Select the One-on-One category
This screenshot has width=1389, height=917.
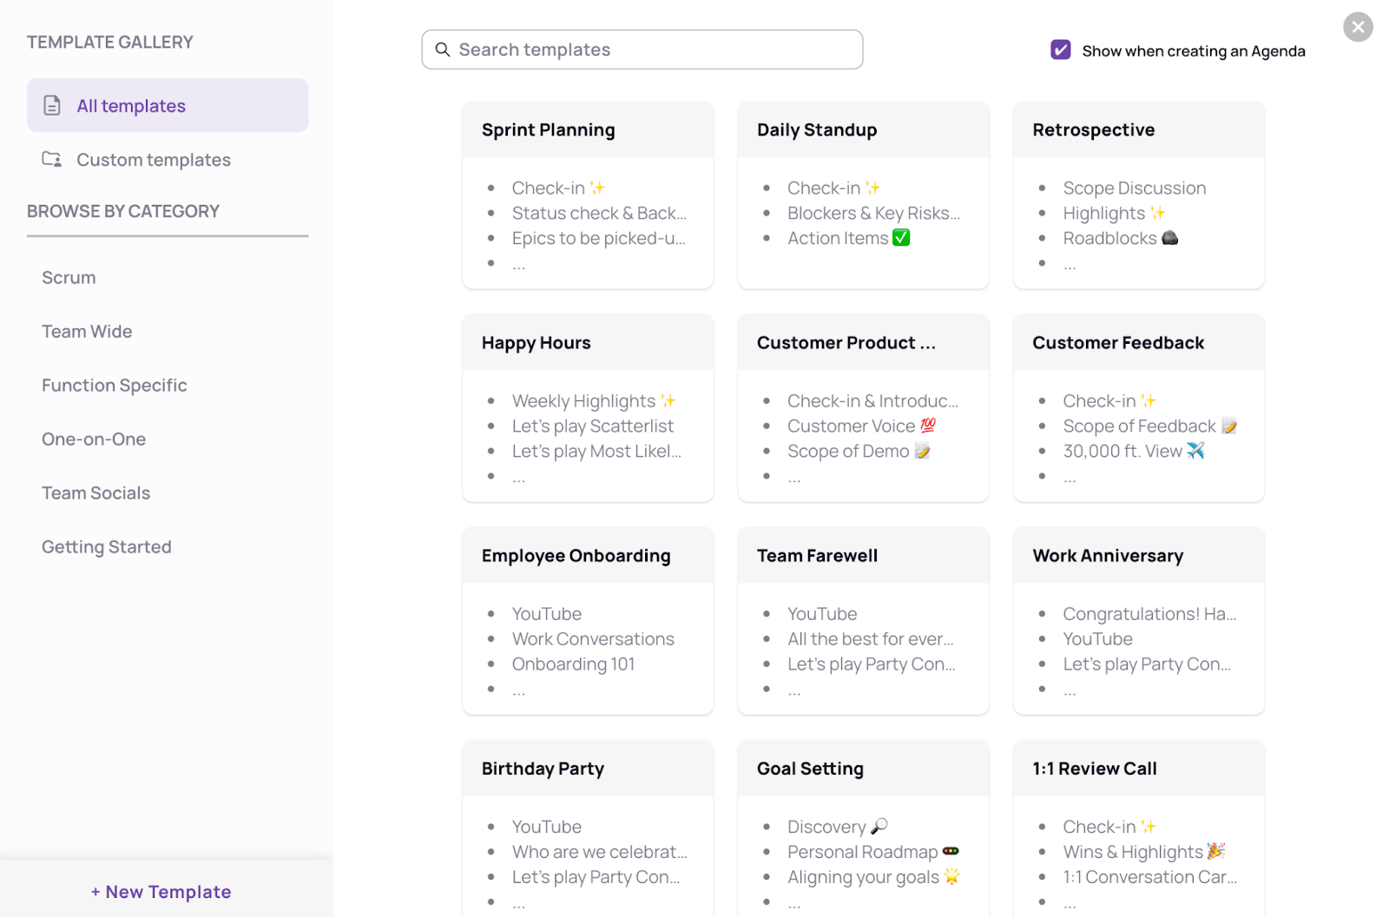[x=94, y=439]
